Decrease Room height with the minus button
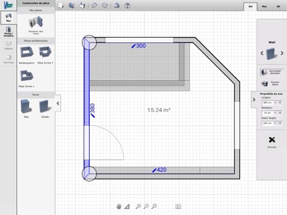This screenshot has height=215, width=287. click(275, 123)
